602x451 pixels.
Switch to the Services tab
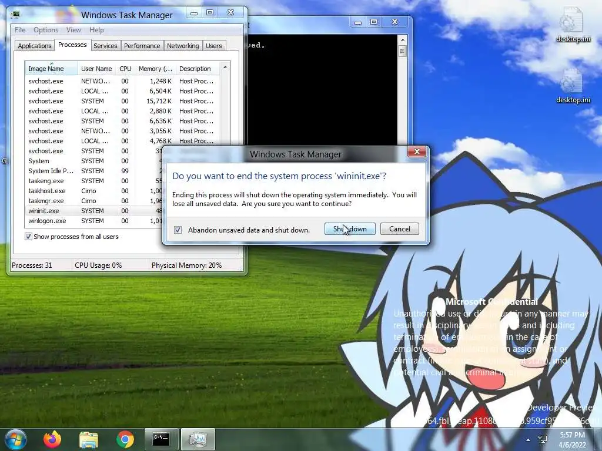[105, 46]
